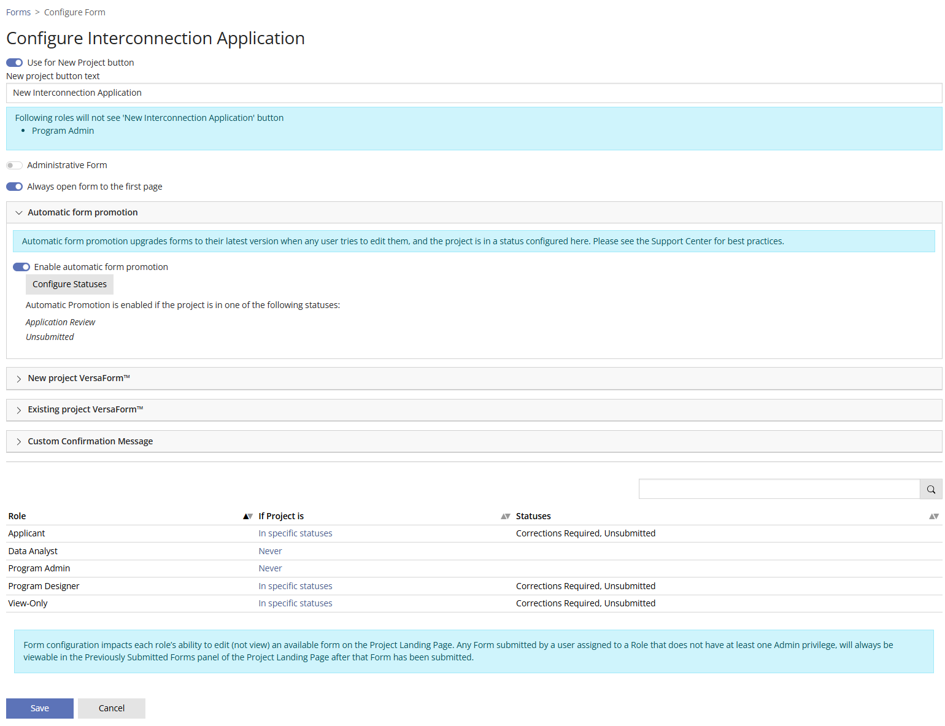Cancel the configuration changes
This screenshot has width=945, height=726.
[111, 708]
